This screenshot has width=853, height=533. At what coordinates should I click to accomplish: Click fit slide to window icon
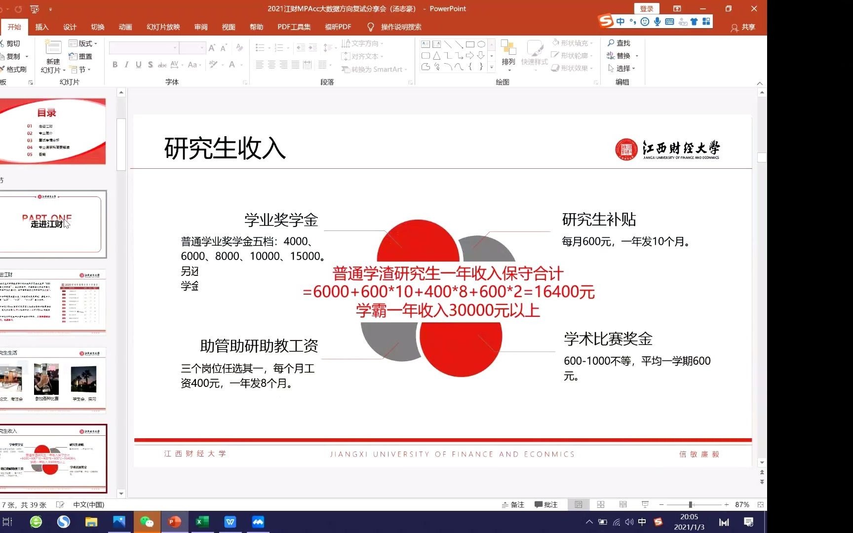(x=761, y=504)
